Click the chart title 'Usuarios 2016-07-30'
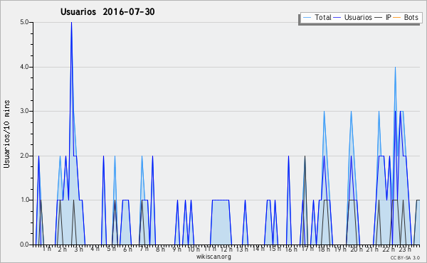This screenshot has width=427, height=263. tap(107, 12)
